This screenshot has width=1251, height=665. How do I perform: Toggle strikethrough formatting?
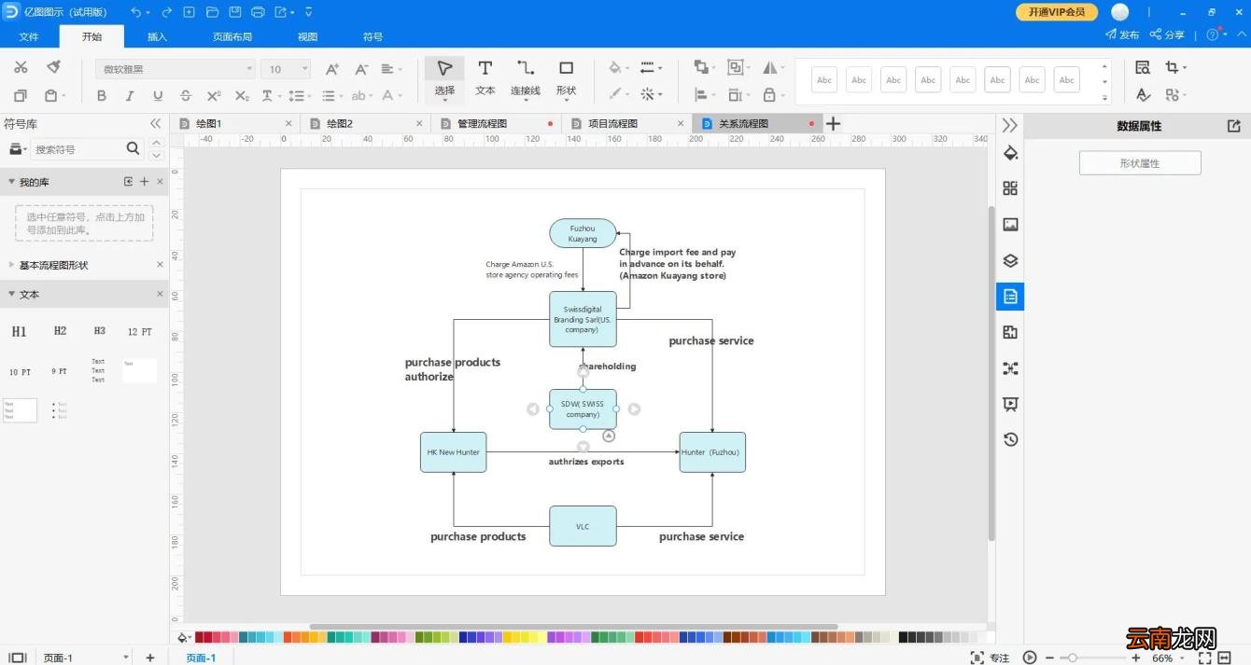[186, 96]
